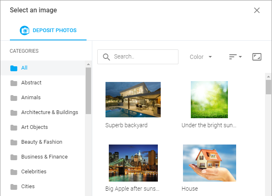
Task: Open the Art Objects category
Action: [x=43, y=127]
